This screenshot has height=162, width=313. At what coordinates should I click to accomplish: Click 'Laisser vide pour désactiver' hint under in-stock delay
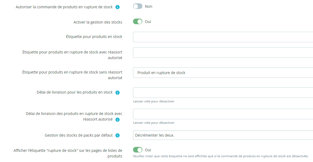tap(154, 101)
